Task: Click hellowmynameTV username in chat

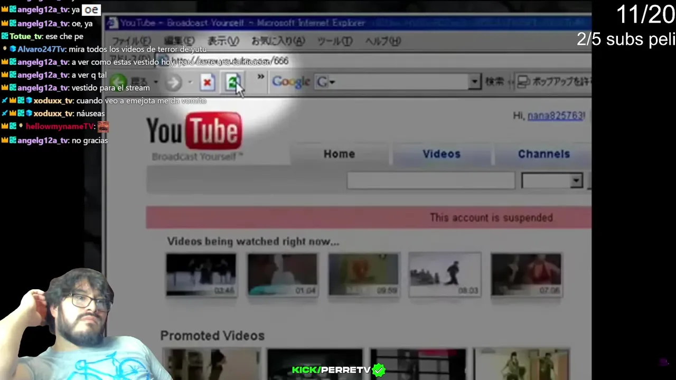Action: [60, 126]
